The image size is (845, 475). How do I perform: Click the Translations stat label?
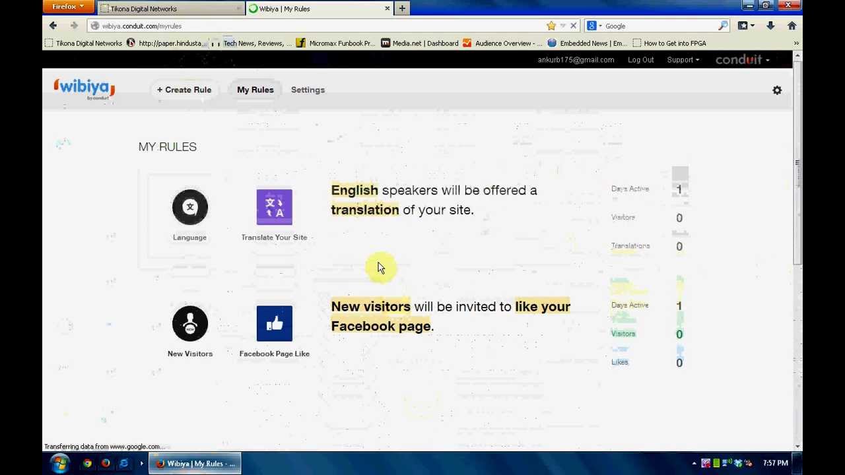(x=630, y=246)
